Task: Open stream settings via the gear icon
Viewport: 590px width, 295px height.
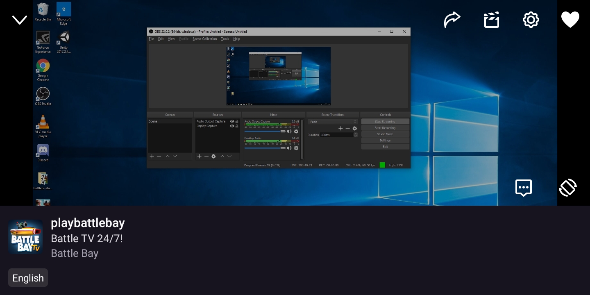Action: coord(531,20)
